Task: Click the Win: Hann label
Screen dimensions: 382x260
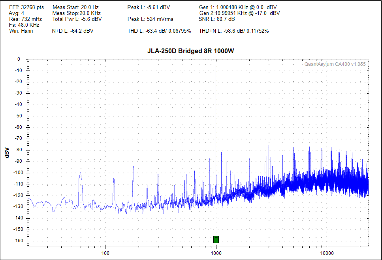Action: pyautogui.click(x=21, y=31)
